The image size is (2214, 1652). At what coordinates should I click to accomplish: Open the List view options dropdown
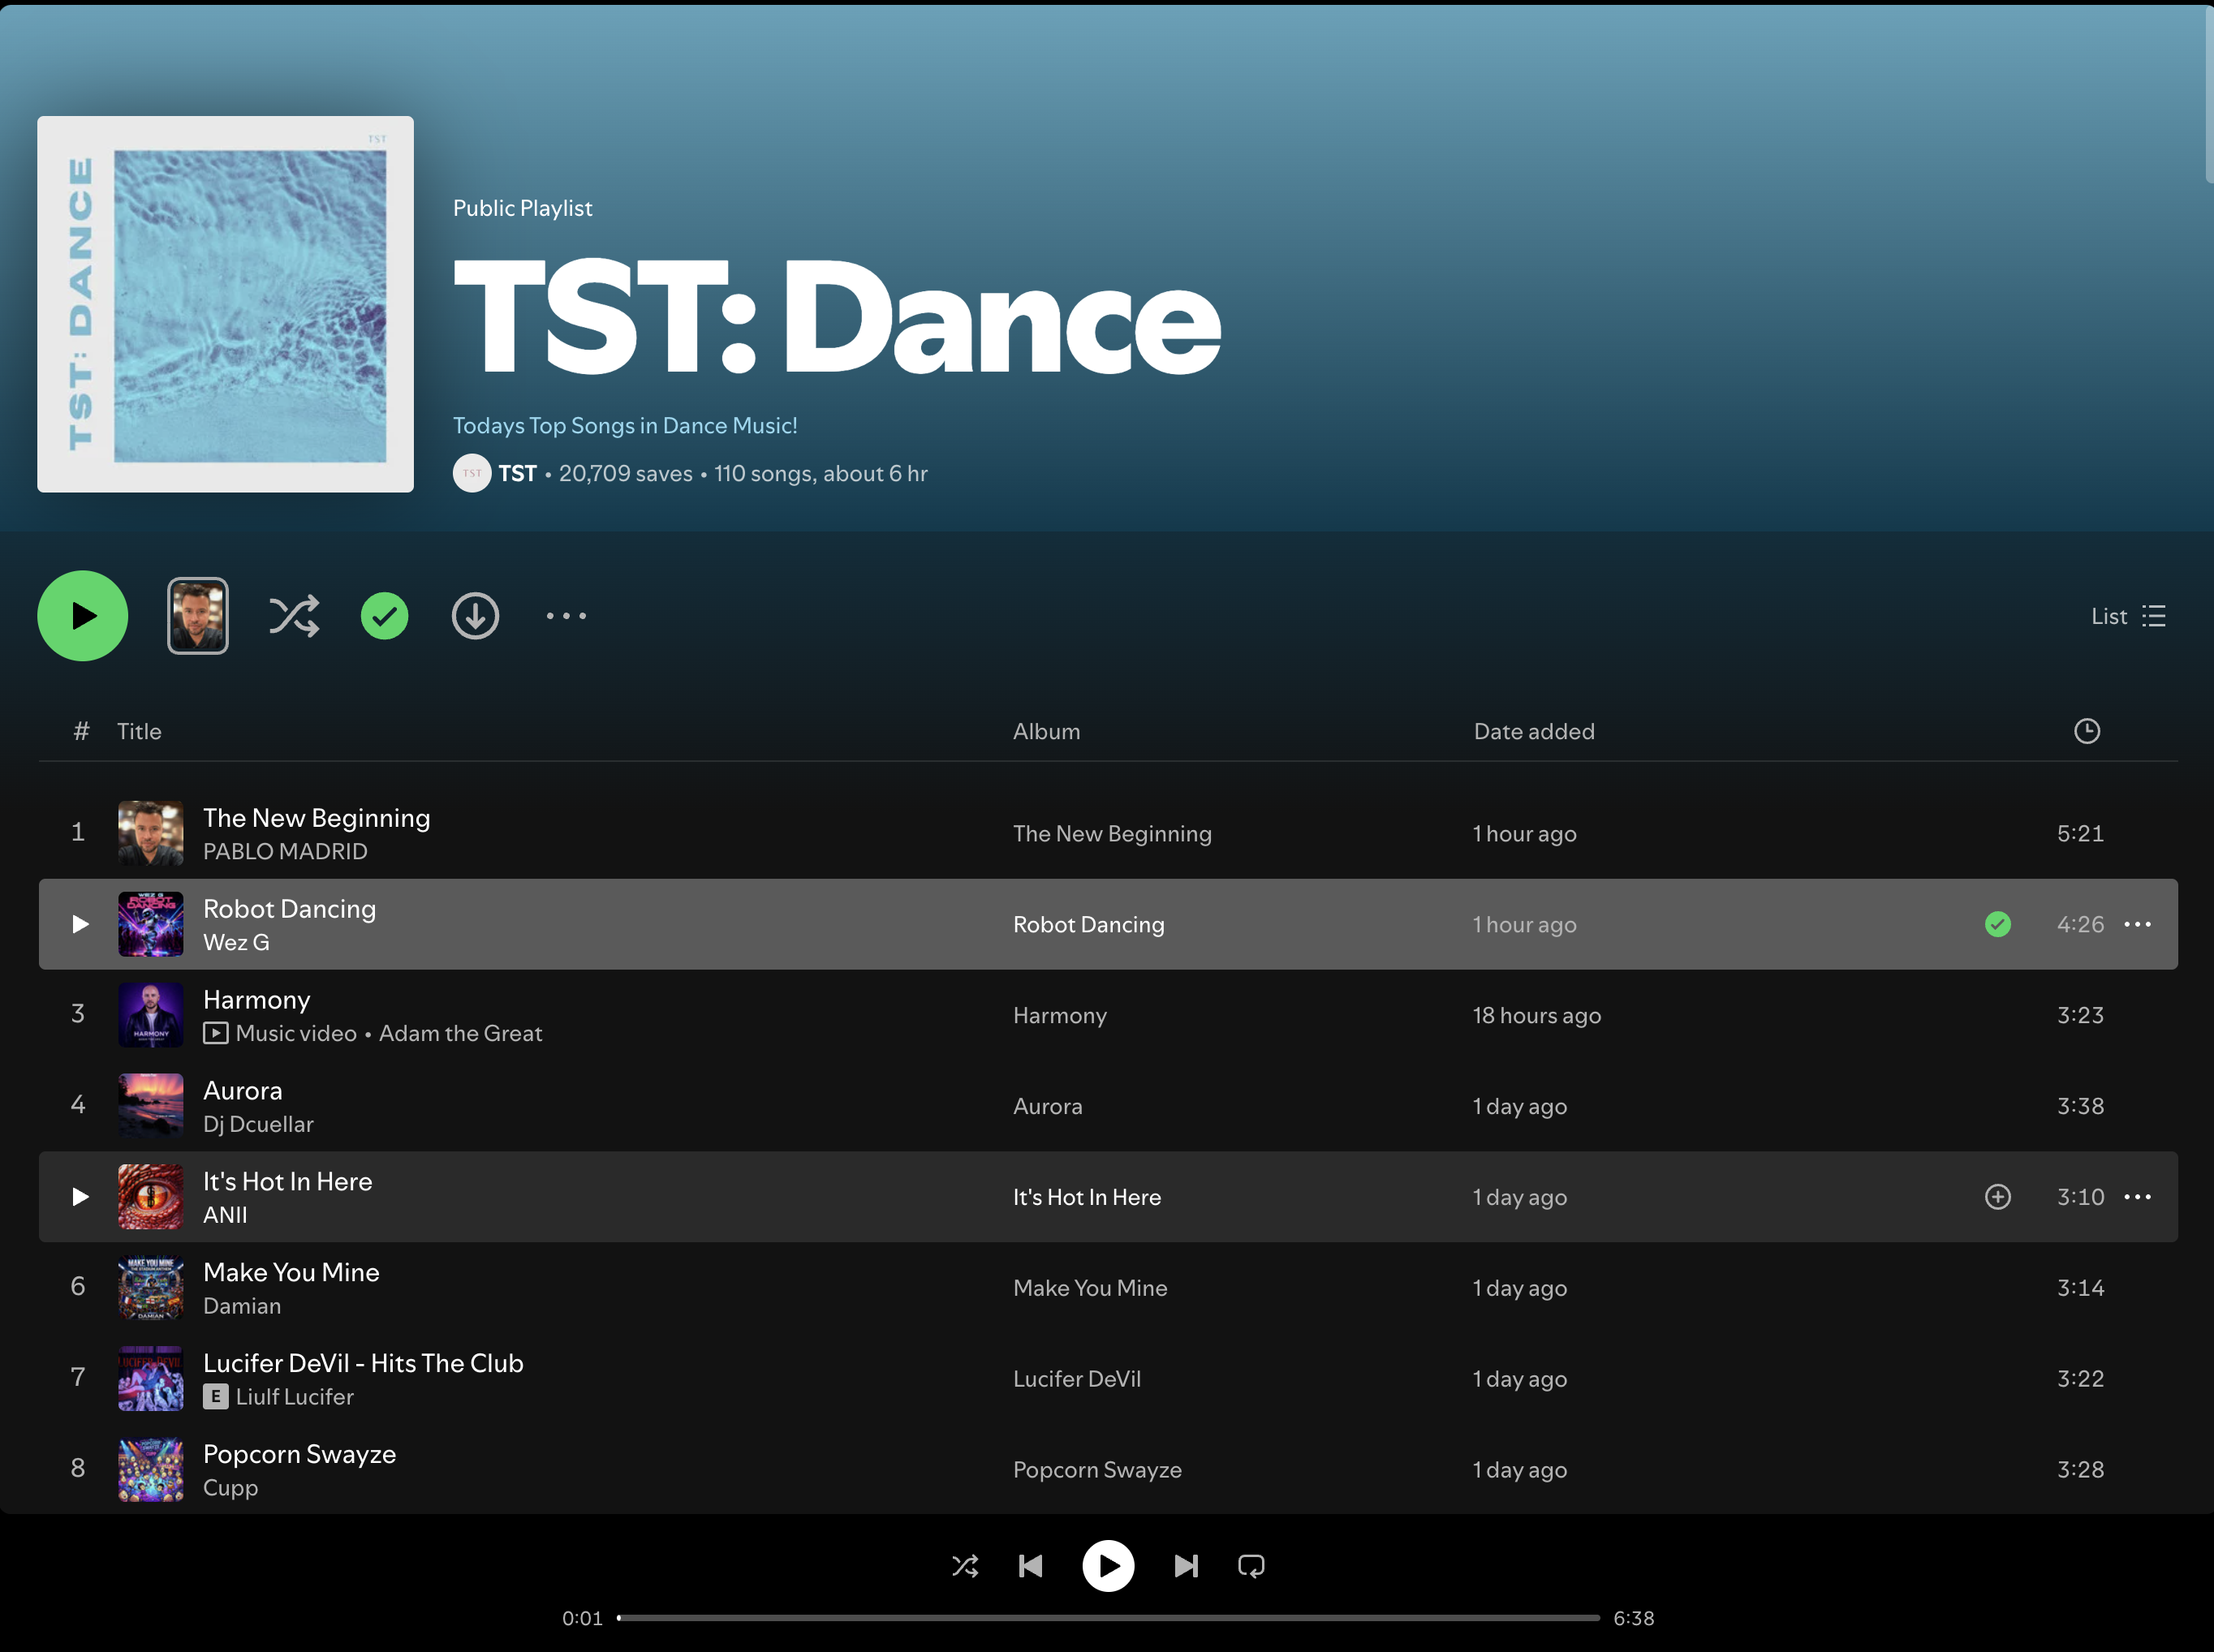pyautogui.click(x=2128, y=616)
